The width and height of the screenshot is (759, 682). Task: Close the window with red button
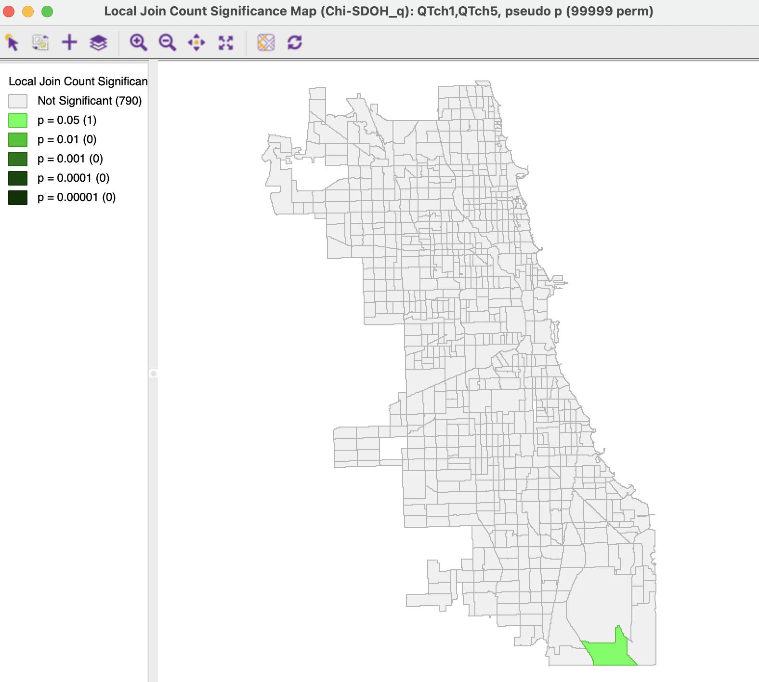click(x=9, y=11)
